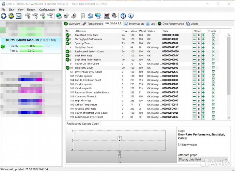235x171 pixels.
Task: Click the blue arrows sync toolbar icon
Action: (90, 16)
